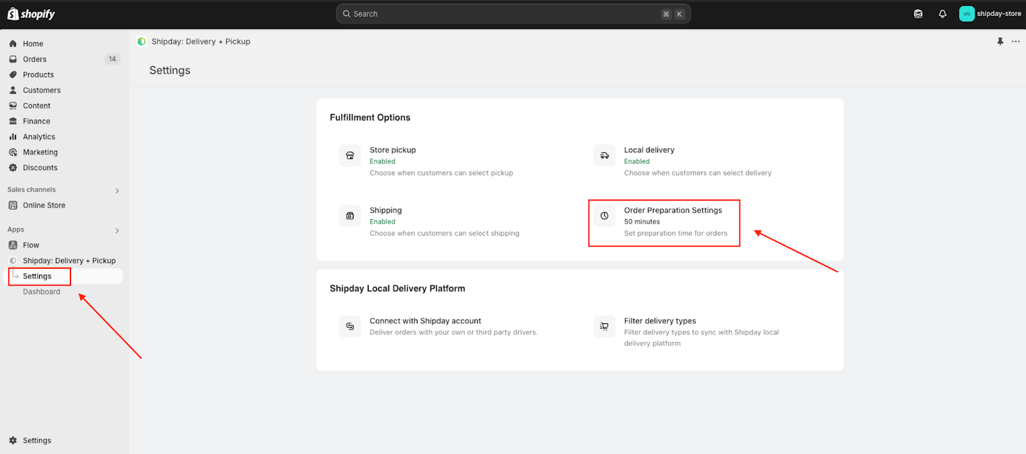Click the Search input field
The image size is (1026, 454).
513,14
